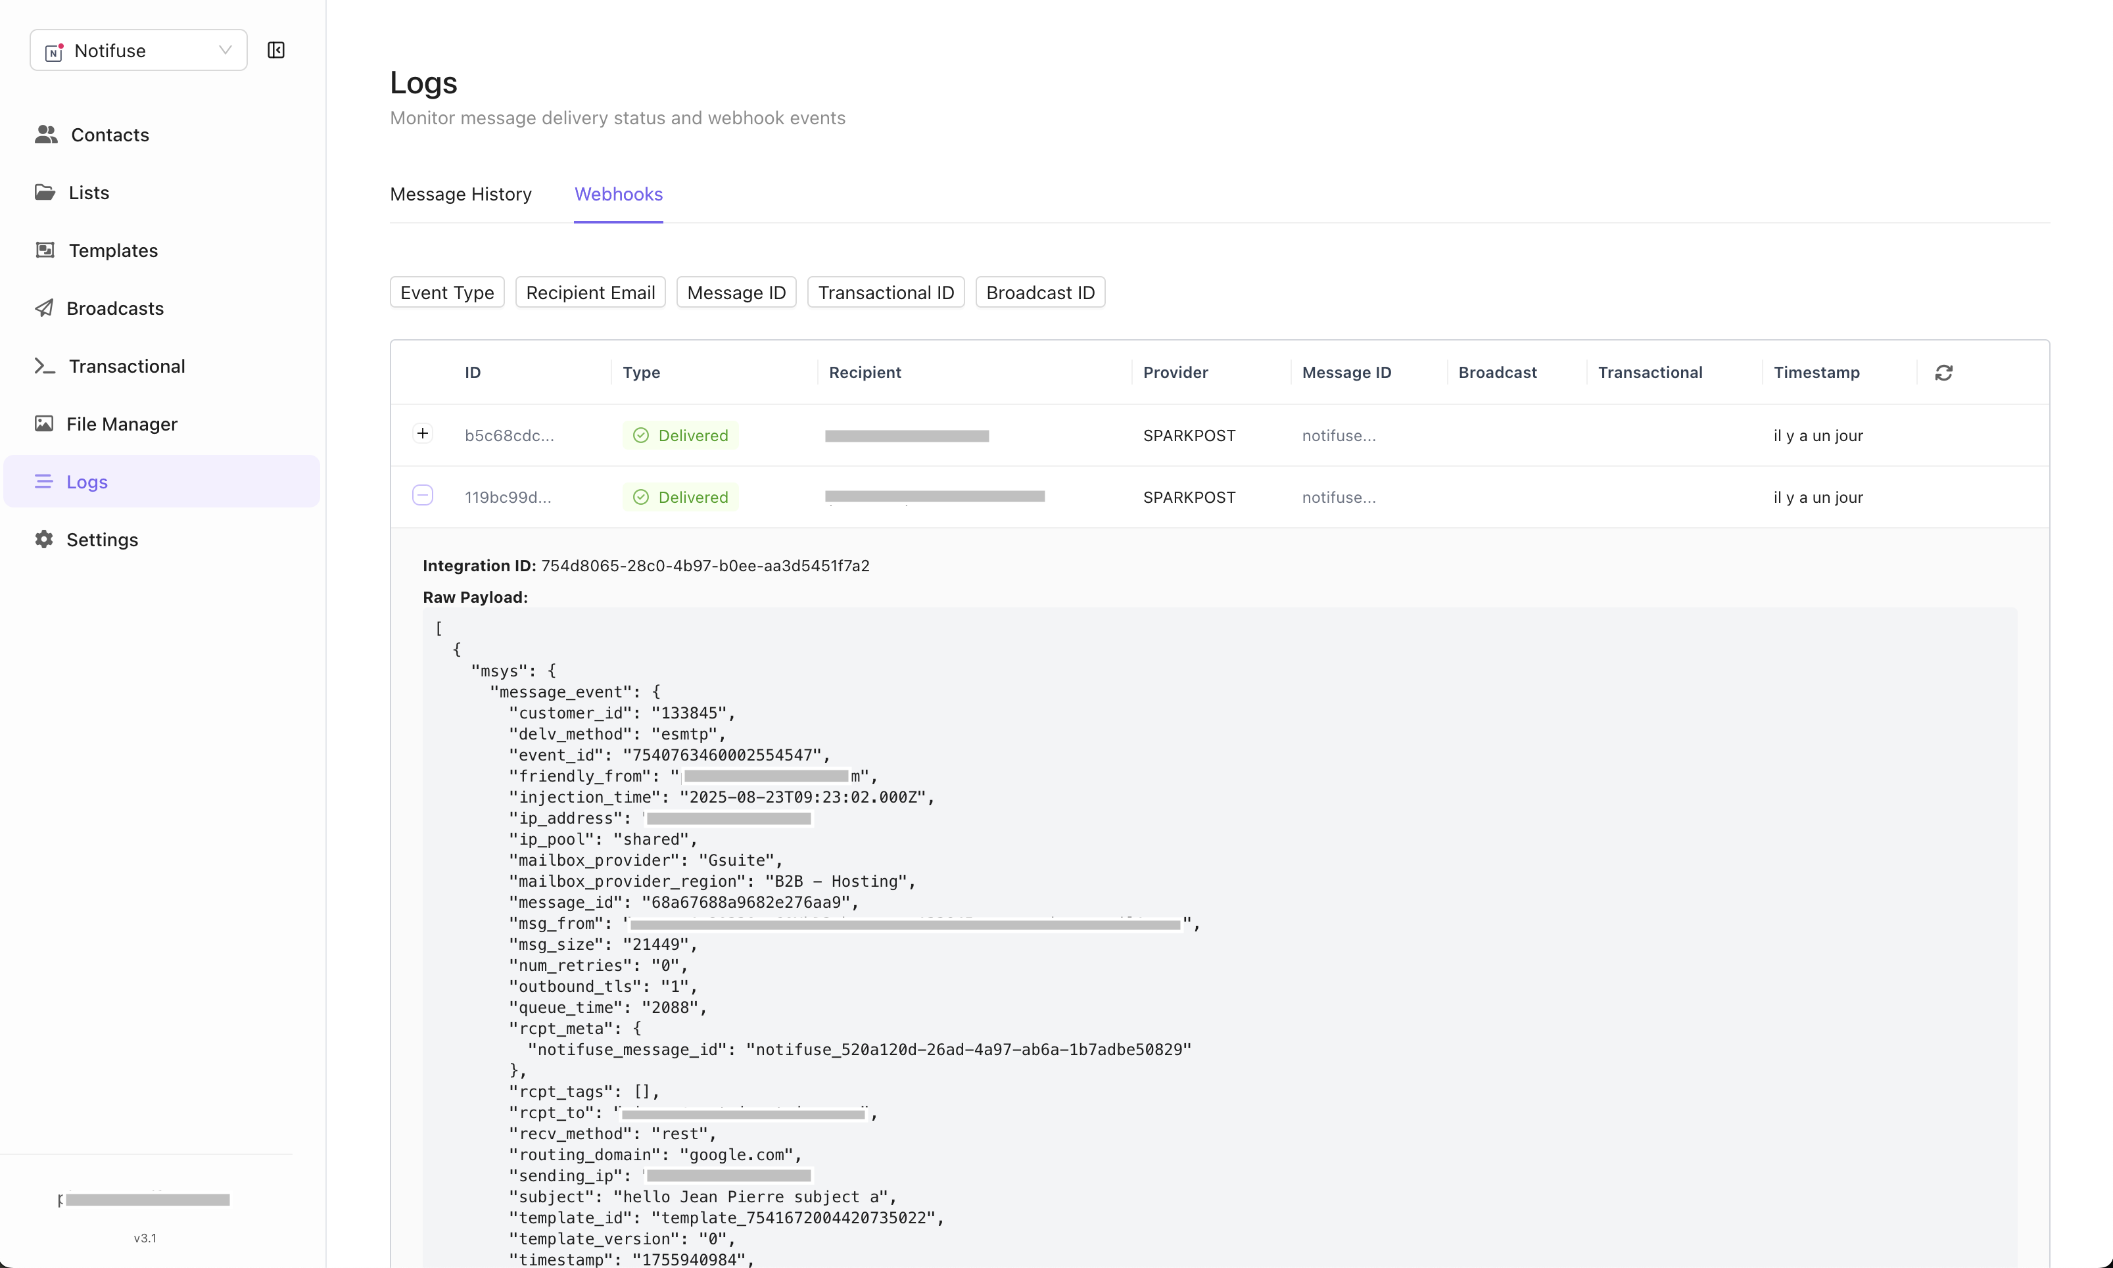This screenshot has width=2113, height=1268.
Task: Click SPARKPOST in the b5c68cdc row
Action: (x=1189, y=436)
